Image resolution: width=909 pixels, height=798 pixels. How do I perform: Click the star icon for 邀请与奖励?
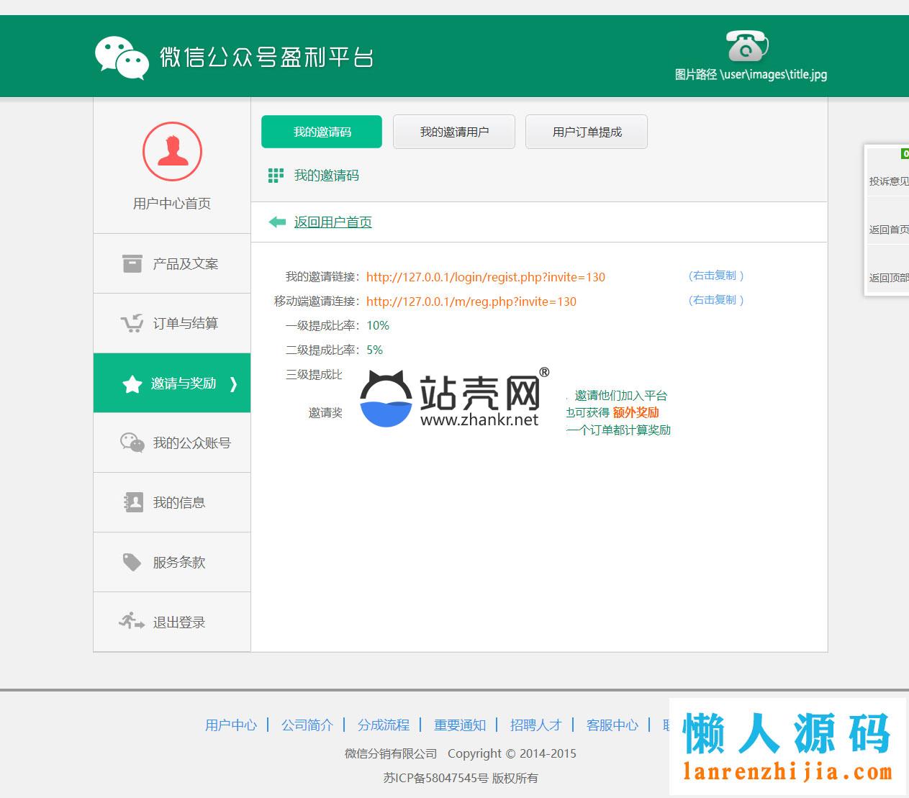(x=132, y=384)
